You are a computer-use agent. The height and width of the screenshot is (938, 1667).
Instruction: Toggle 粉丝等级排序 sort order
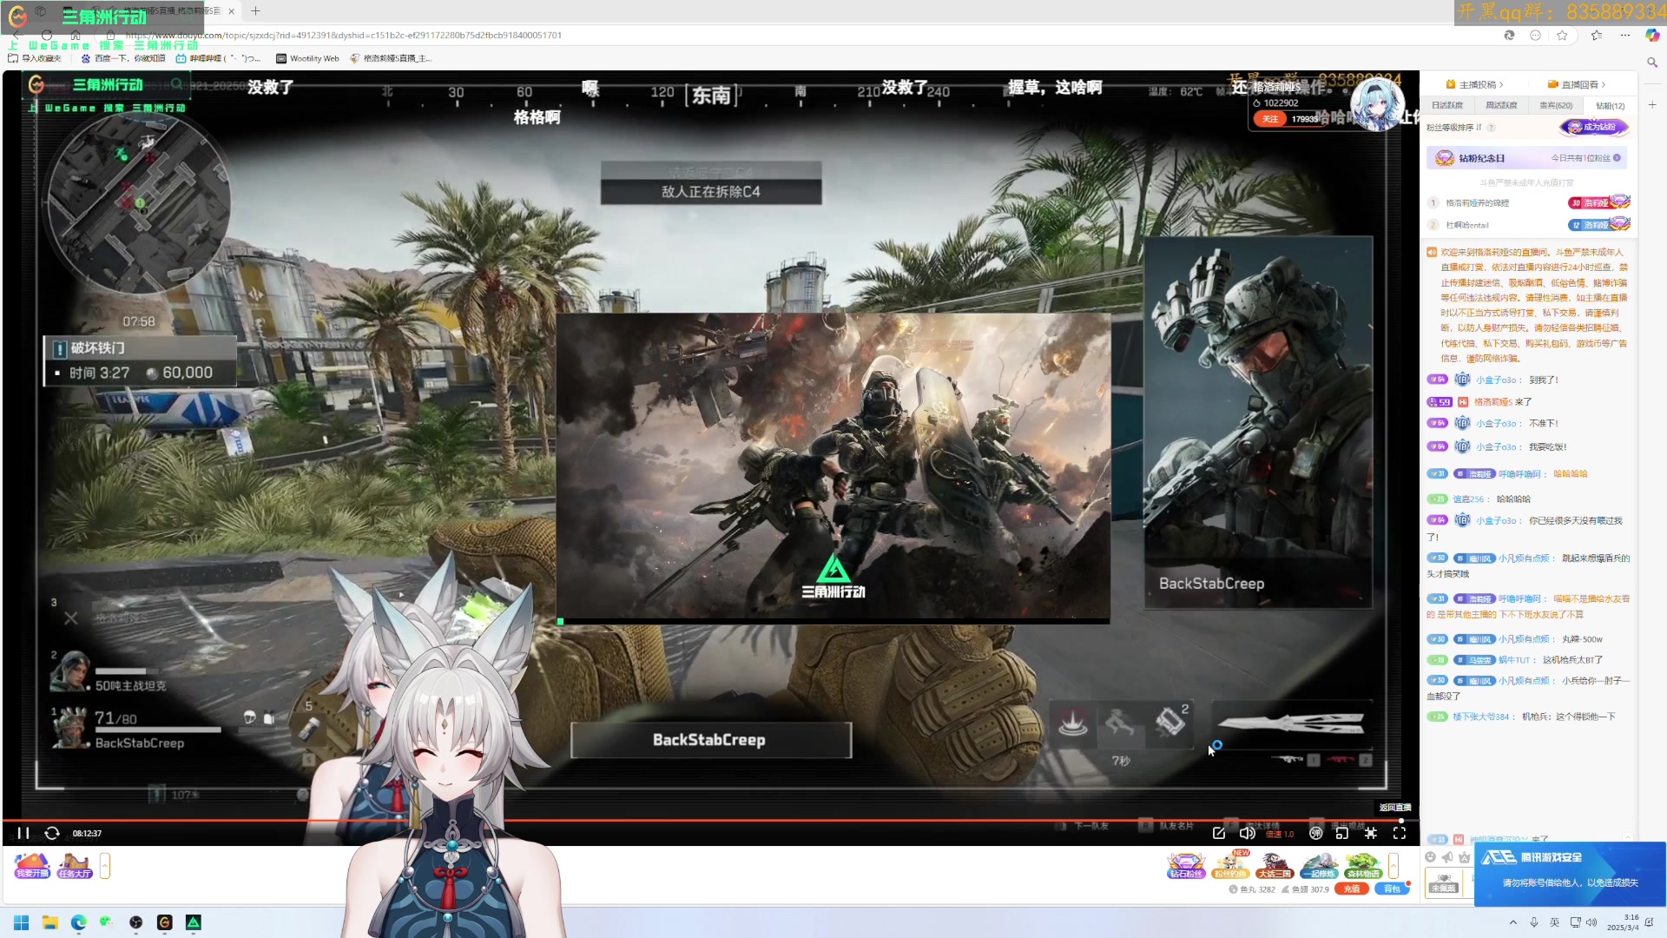tap(1454, 128)
